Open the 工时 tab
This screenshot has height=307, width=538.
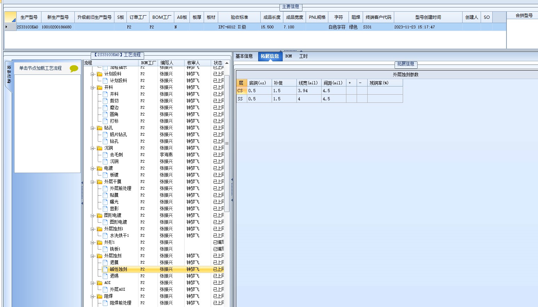coord(304,56)
